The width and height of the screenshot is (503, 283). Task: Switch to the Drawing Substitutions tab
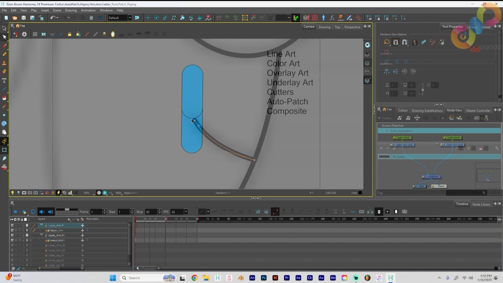coord(427,110)
